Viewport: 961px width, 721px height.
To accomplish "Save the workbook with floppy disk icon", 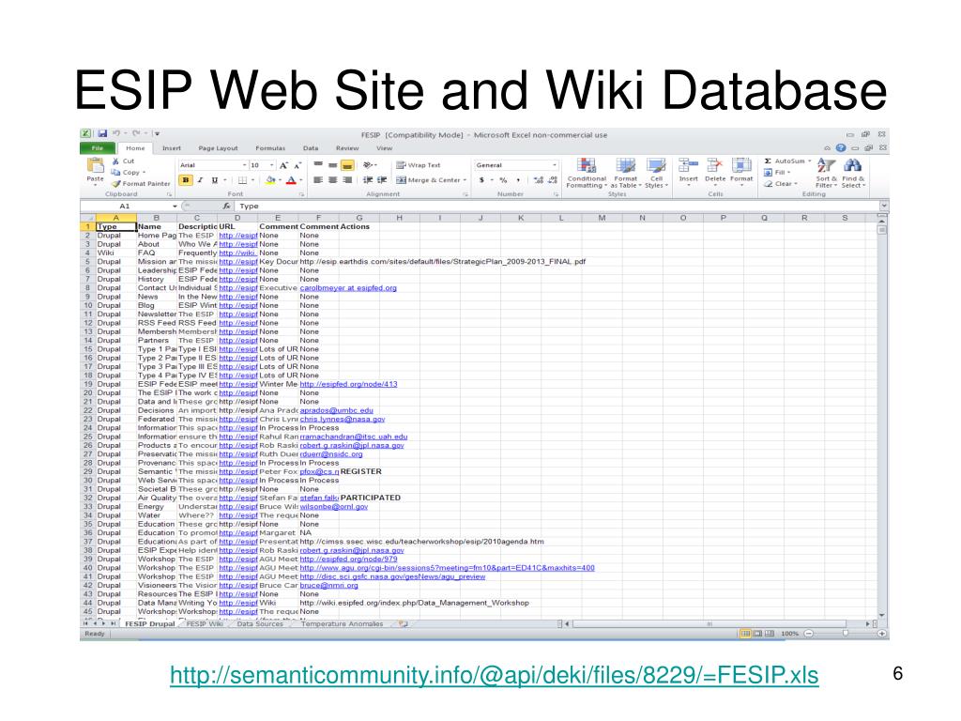I will [x=102, y=133].
